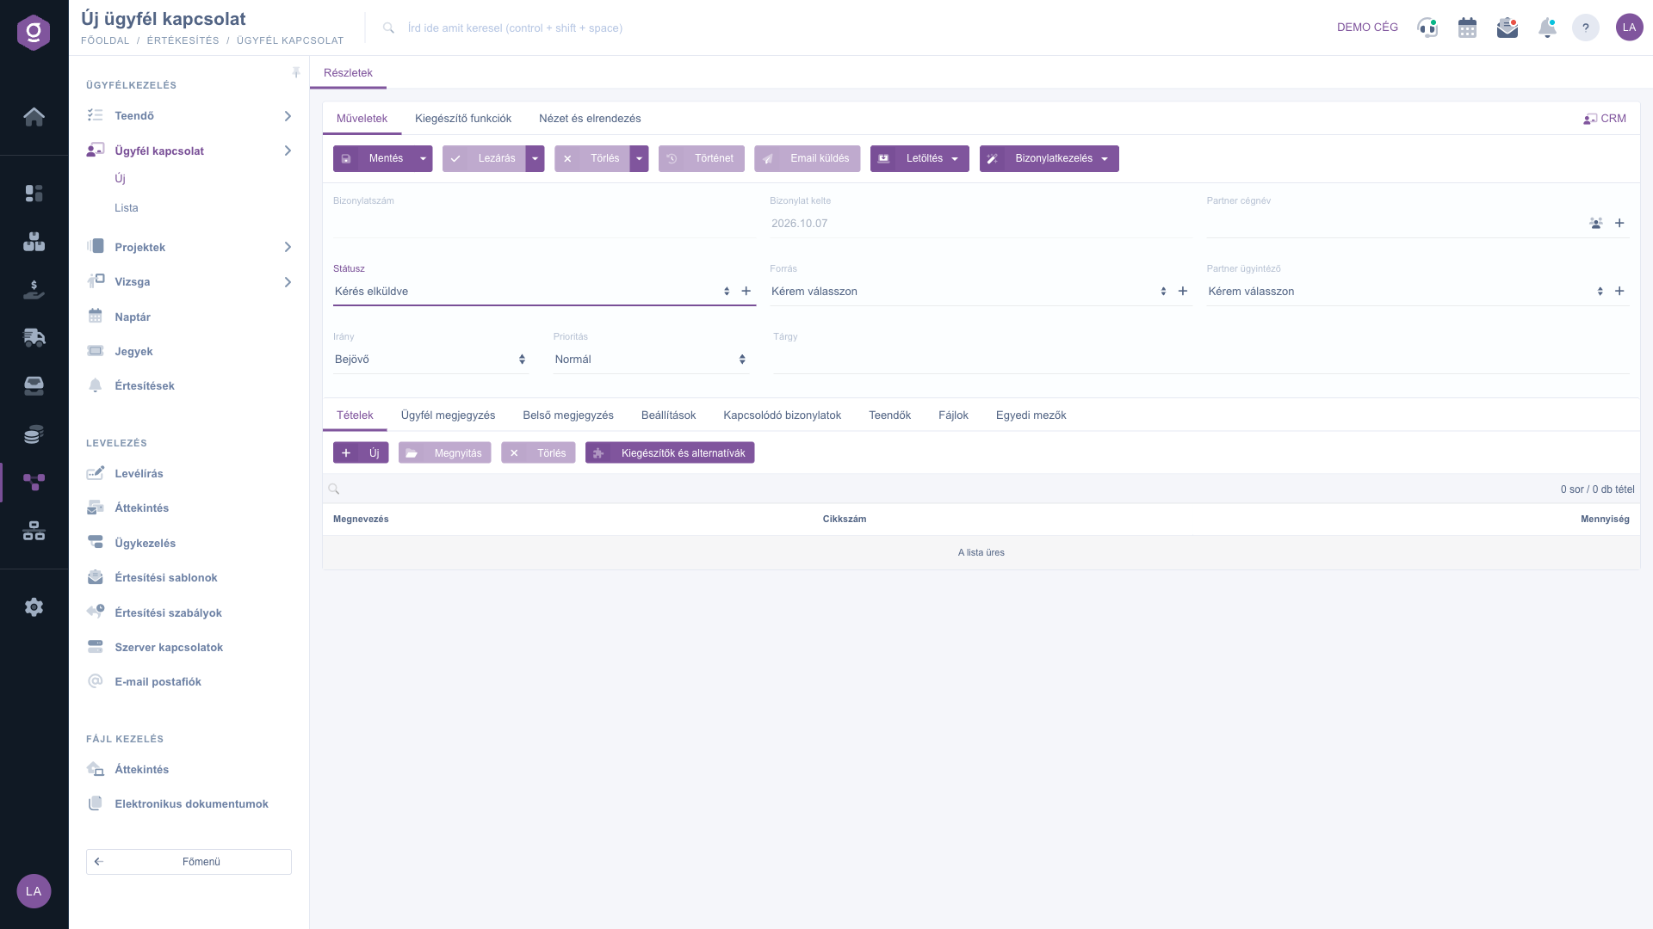Open the Partner ügyintéző dropdown
The height and width of the screenshot is (929, 1653).
tap(1405, 292)
